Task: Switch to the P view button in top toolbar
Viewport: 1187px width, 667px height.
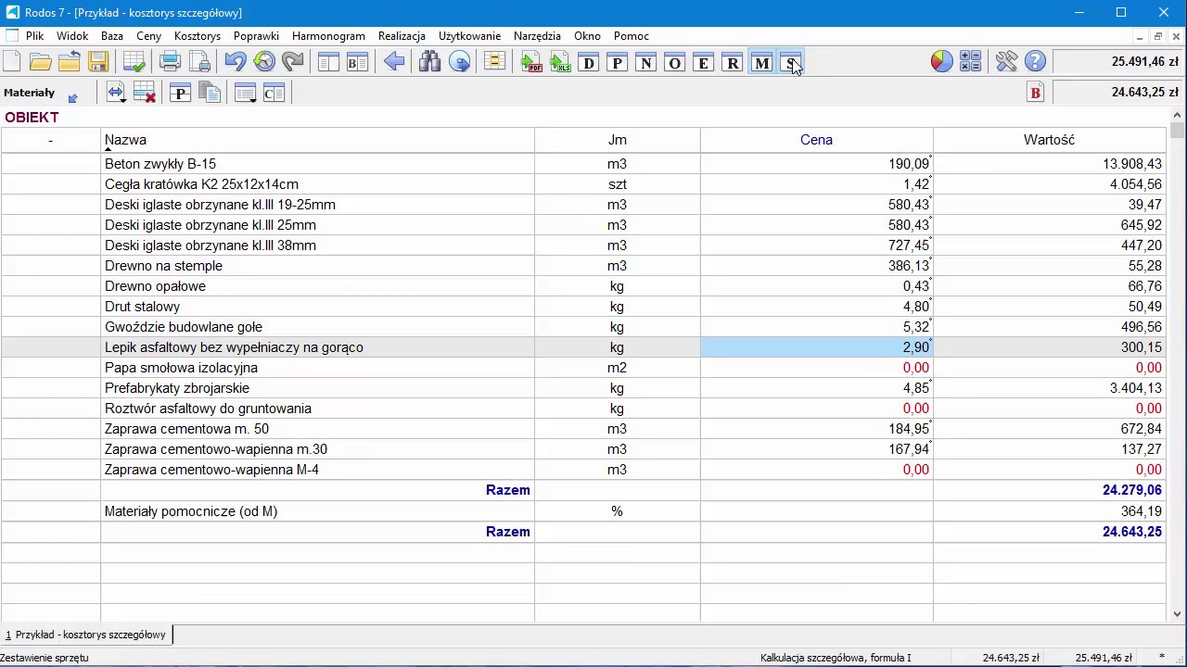Action: click(x=618, y=62)
